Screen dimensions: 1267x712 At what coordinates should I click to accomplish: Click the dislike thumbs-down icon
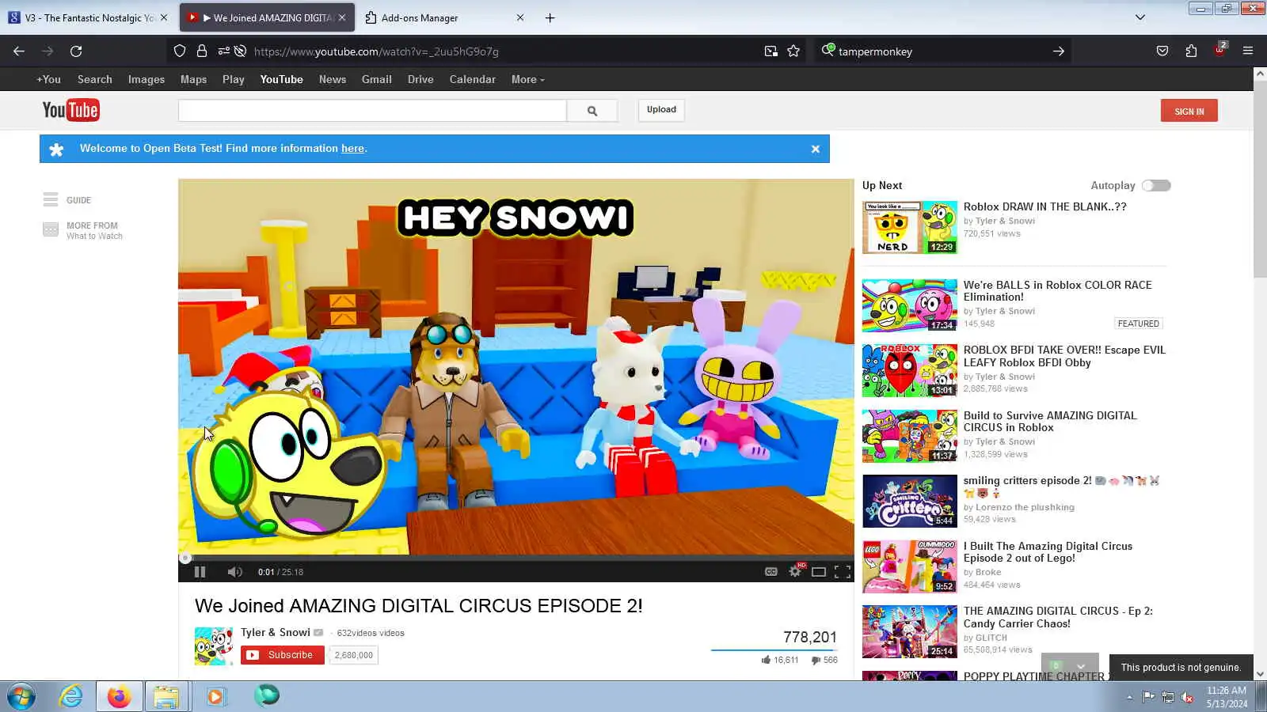pyautogui.click(x=816, y=660)
